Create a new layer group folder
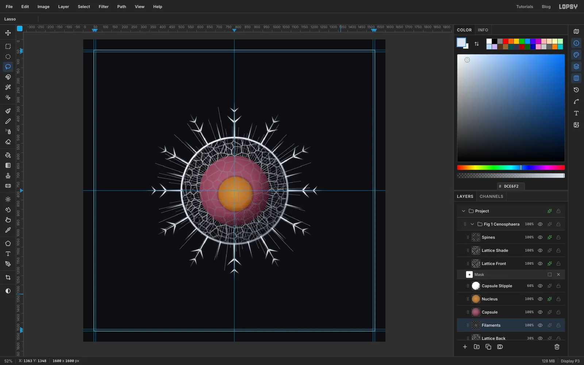The image size is (584, 365). pos(477,347)
